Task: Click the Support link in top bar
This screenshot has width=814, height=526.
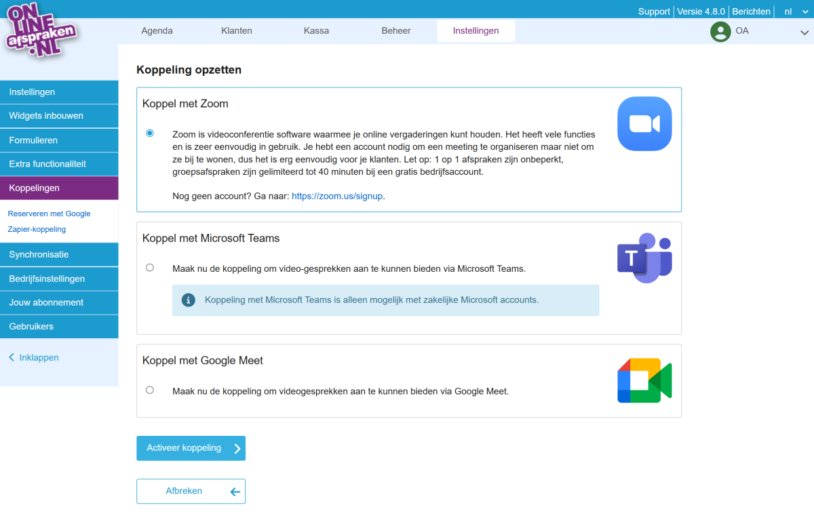Action: (654, 12)
